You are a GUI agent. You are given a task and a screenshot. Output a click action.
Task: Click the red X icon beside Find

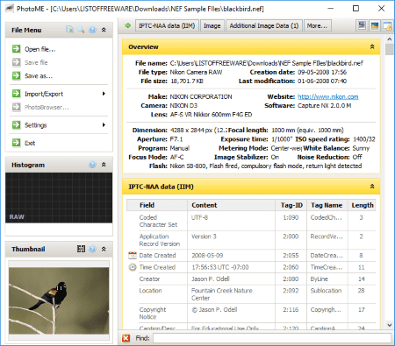pos(126,338)
